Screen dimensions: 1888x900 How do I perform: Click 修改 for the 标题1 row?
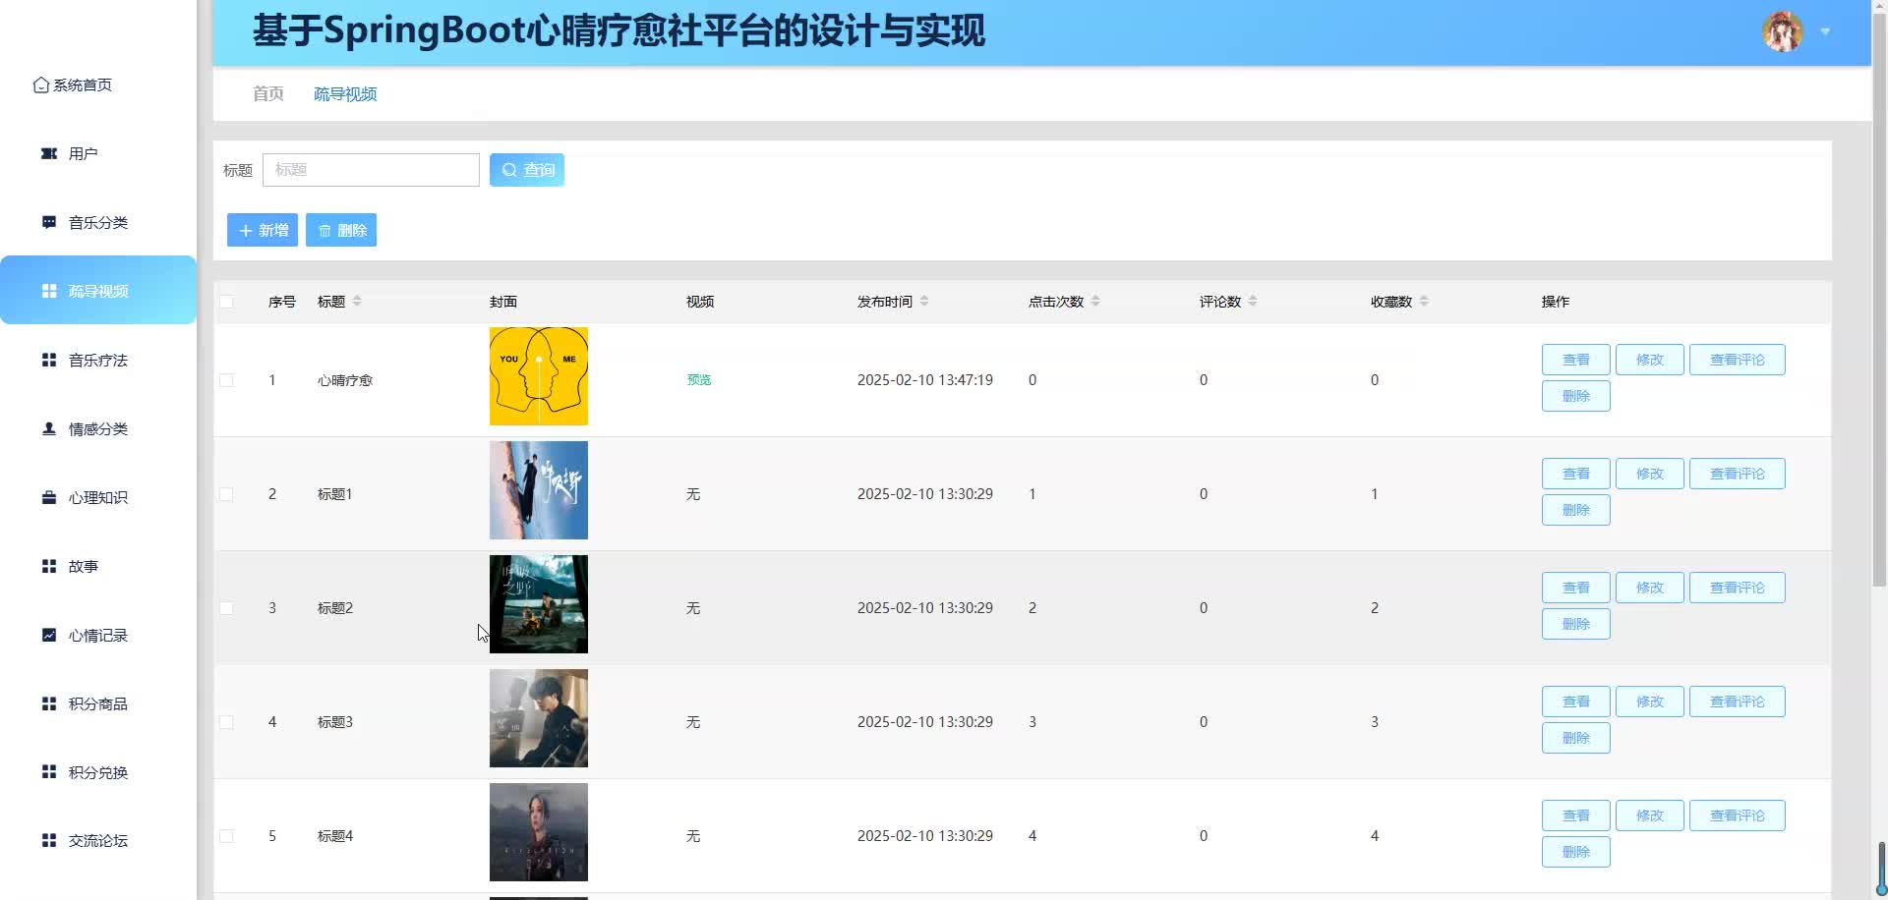click(1650, 474)
